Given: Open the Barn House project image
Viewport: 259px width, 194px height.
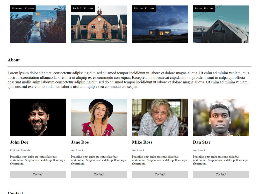Looking at the screenshot, I should pos(221,24).
